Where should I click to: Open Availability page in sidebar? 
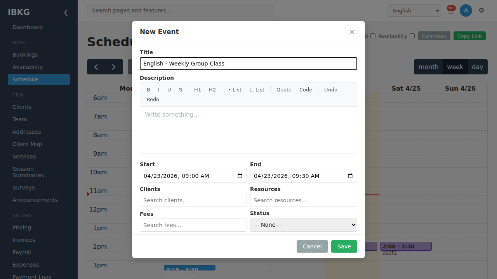click(x=39, y=67)
